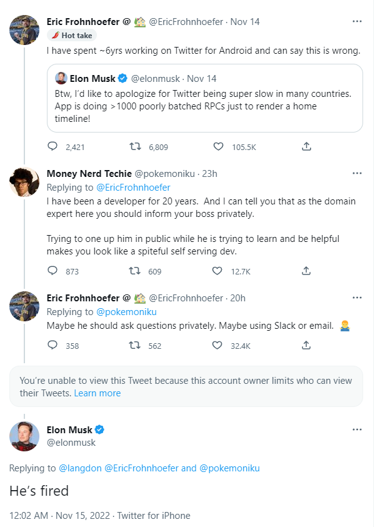The width and height of the screenshot is (375, 527).
Task: Share the Money Nerd Techie tweet
Action: tap(306, 271)
